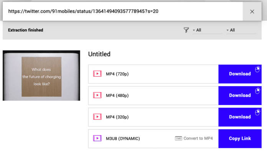Click the Twitter URL input field
The image size is (267, 154).
pyautogui.click(x=123, y=11)
